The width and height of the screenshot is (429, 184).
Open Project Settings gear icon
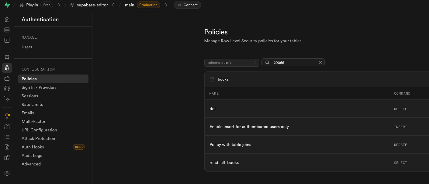pos(7,173)
